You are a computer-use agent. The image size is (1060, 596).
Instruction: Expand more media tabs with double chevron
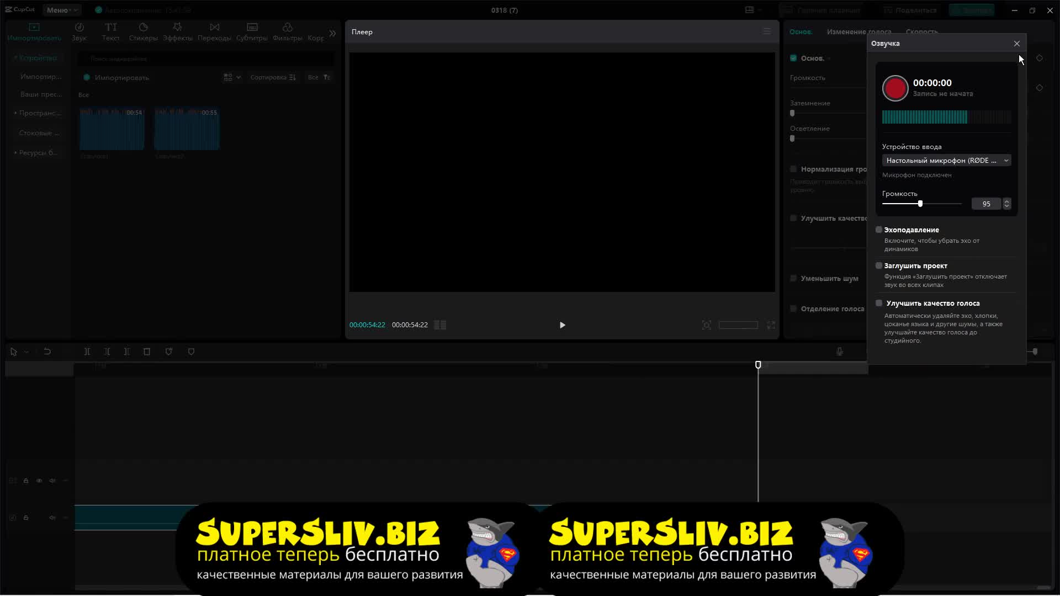[x=332, y=33]
